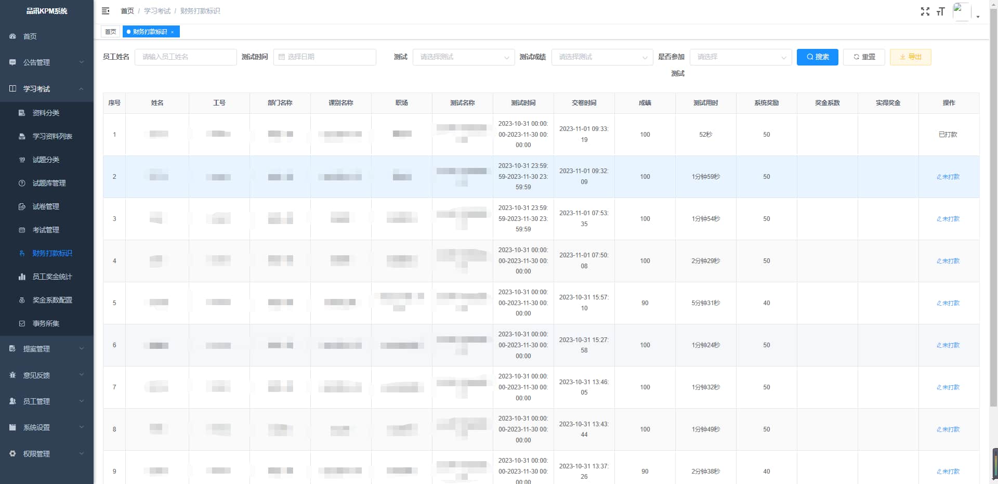Click the 试题库管理 question icon
Viewport: 998px width, 484px height.
[x=22, y=183]
